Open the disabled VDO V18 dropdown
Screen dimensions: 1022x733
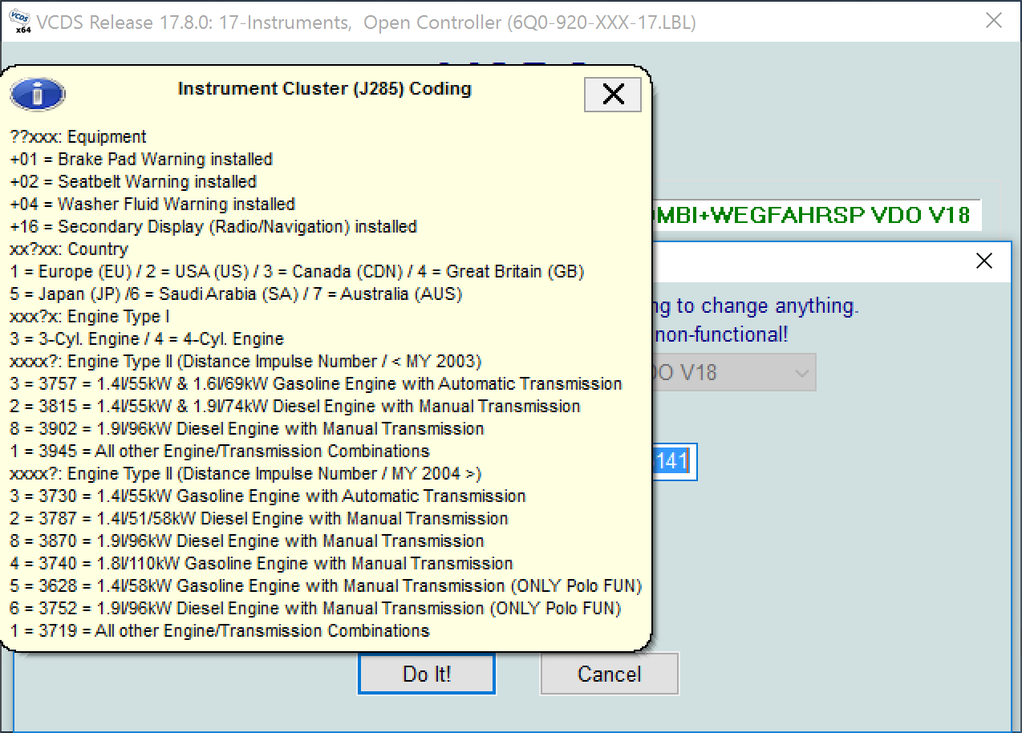(x=733, y=373)
